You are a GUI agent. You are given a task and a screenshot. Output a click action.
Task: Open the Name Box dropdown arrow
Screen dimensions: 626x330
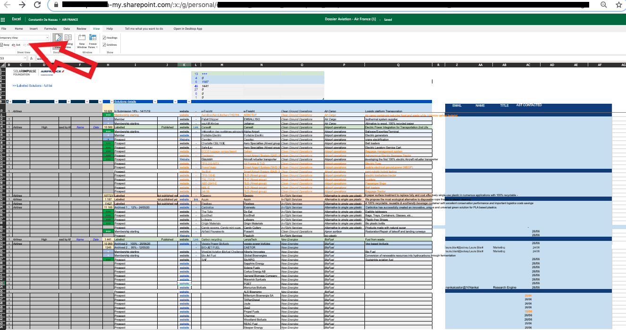click(25, 58)
